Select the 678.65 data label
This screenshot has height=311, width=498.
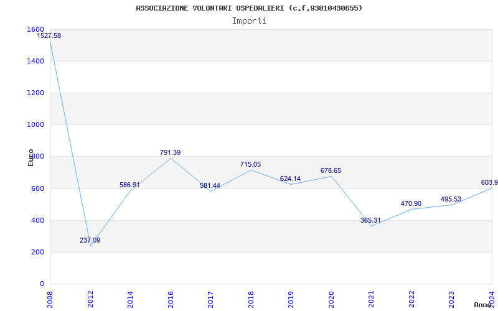point(331,170)
